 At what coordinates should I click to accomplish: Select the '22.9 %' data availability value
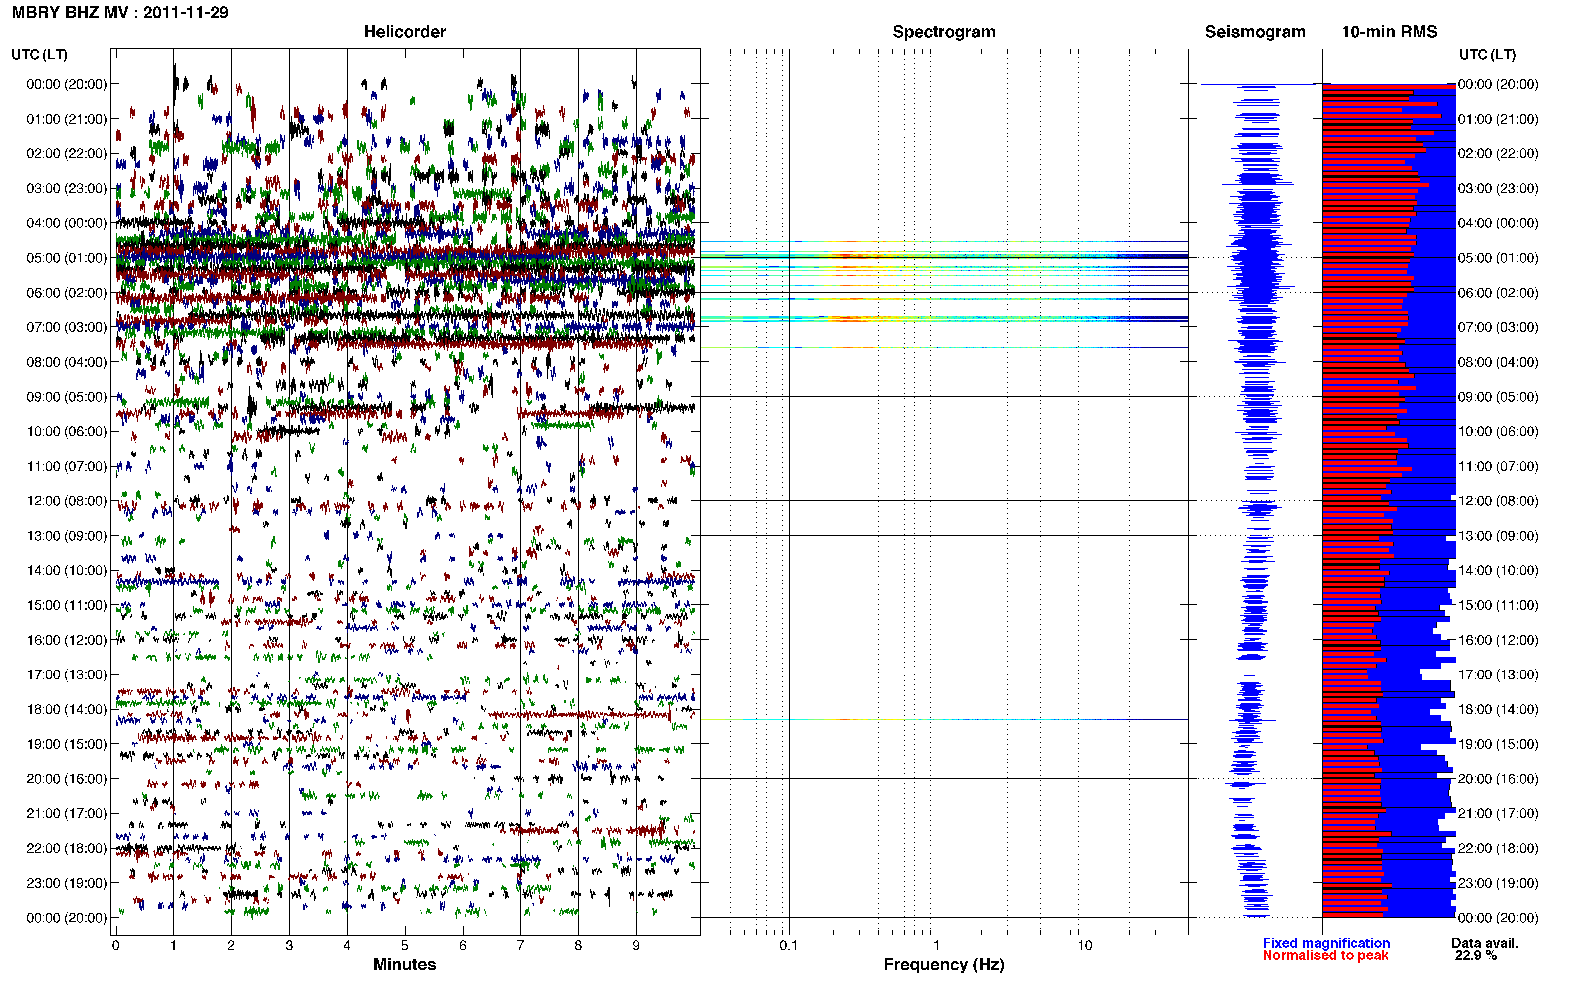point(1476,955)
